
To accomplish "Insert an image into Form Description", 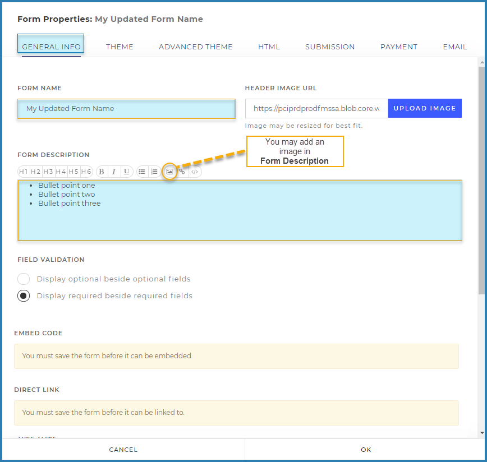I will pyautogui.click(x=169, y=172).
